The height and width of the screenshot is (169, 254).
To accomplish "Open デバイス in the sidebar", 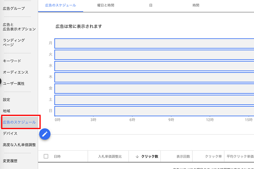I will pyautogui.click(x=10, y=133).
